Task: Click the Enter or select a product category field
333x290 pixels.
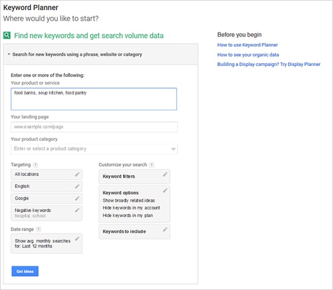Action: coord(94,149)
